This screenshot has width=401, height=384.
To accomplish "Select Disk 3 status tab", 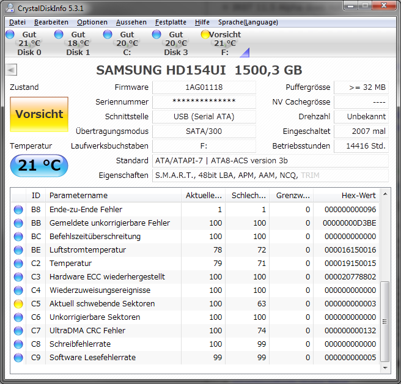I will pyautogui.click(x=175, y=43).
